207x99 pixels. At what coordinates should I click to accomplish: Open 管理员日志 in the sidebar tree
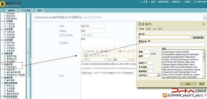pyautogui.click(x=12, y=59)
